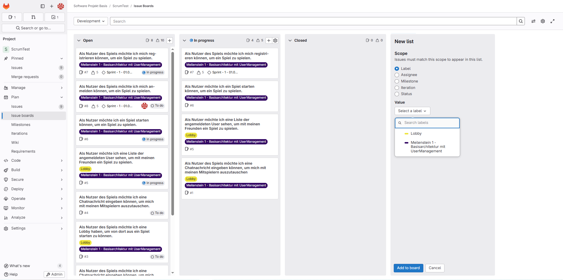Open In progress list settings gear

click(x=275, y=41)
